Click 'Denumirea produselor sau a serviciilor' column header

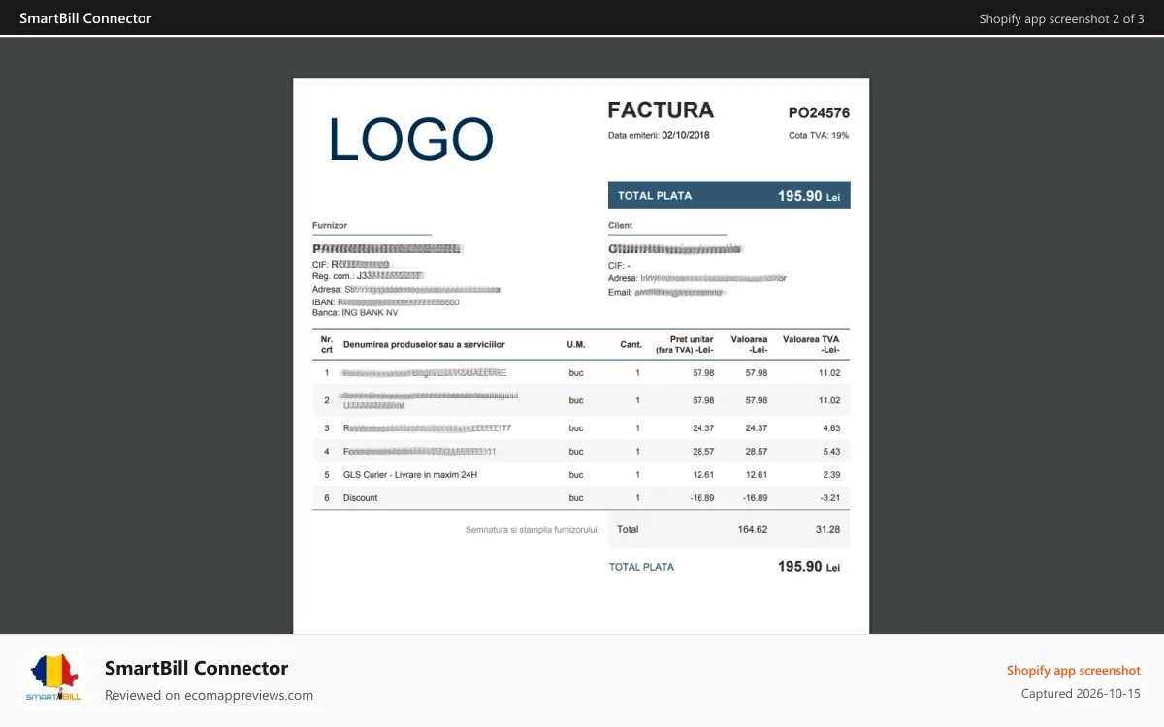(x=424, y=344)
